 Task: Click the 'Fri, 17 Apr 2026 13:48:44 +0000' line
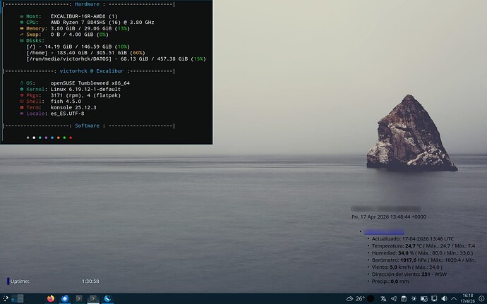coord(389,217)
